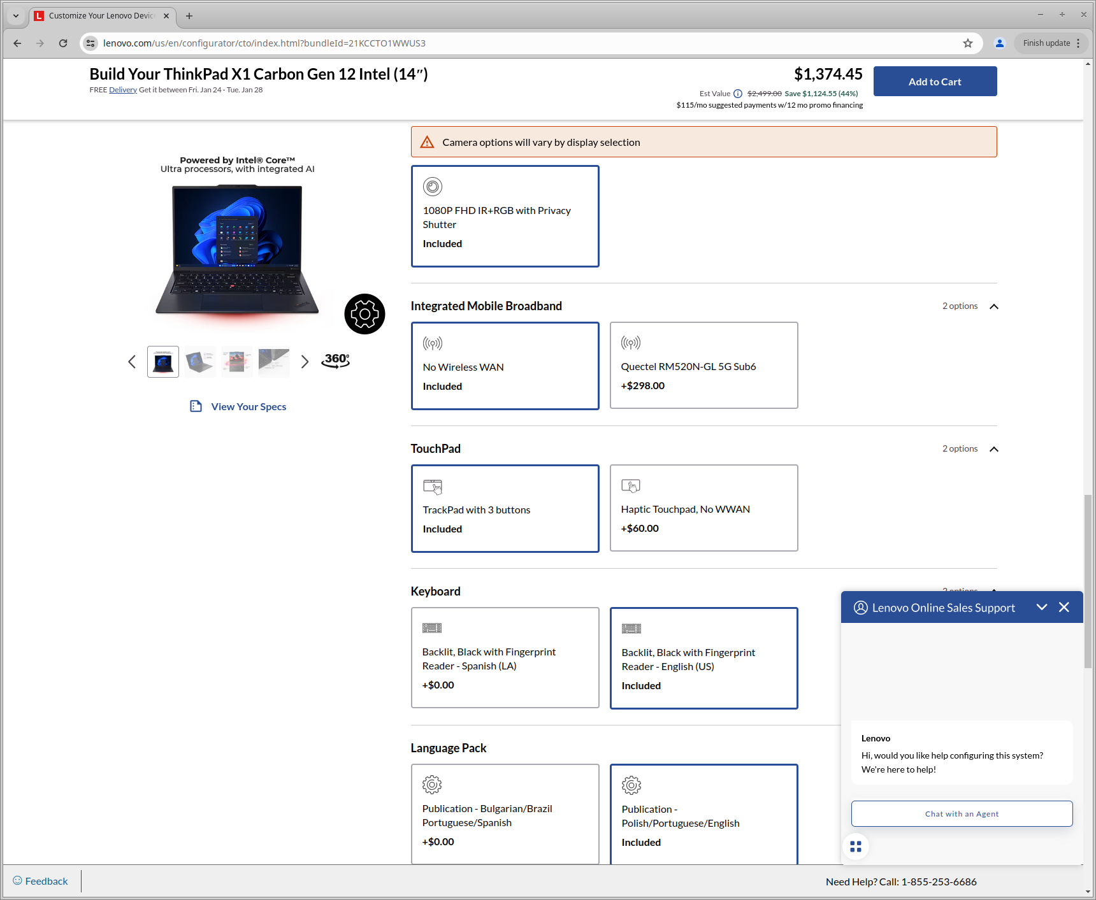
Task: Open the tab search dropdown arrow
Action: (x=16, y=16)
